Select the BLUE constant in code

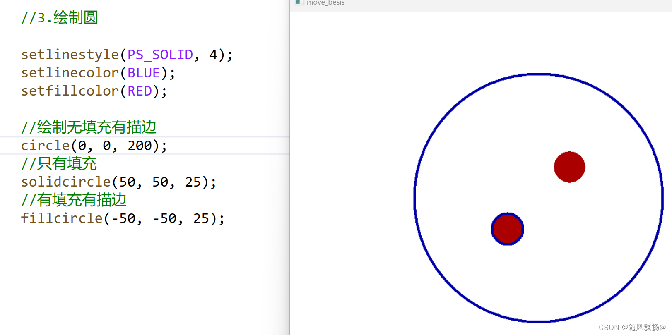(144, 73)
